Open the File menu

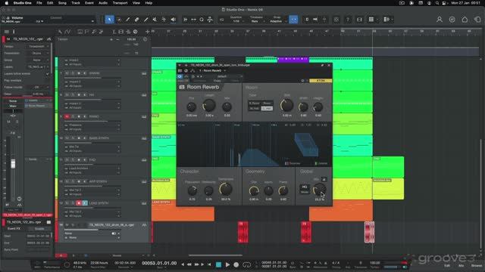tap(39, 3)
